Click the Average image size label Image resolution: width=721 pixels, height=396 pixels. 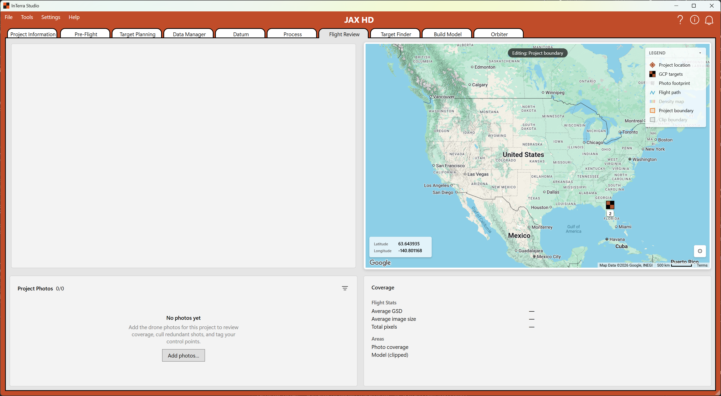click(x=393, y=319)
